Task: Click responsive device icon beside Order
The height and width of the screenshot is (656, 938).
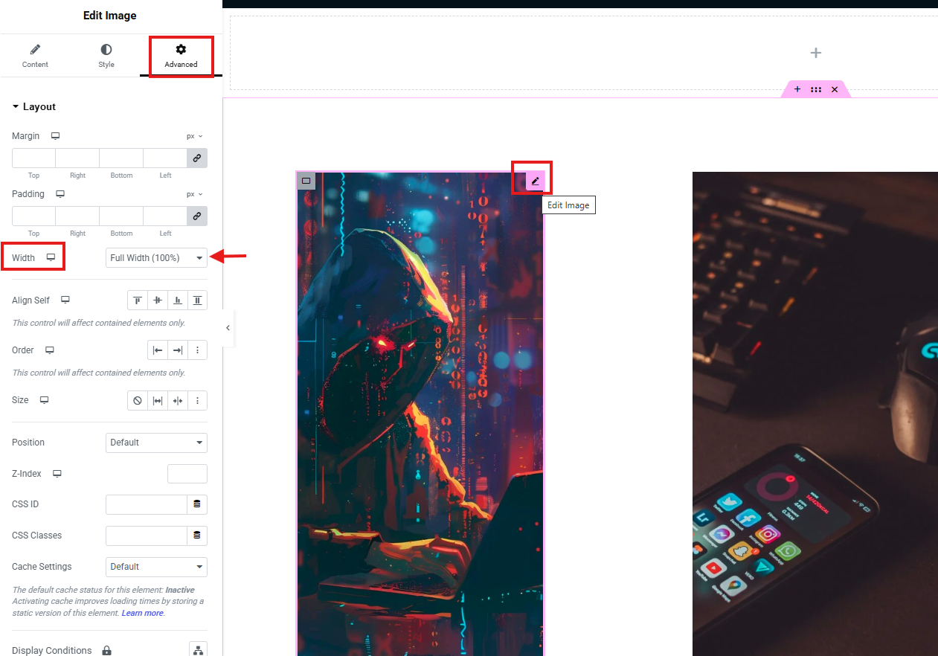Action: (50, 350)
